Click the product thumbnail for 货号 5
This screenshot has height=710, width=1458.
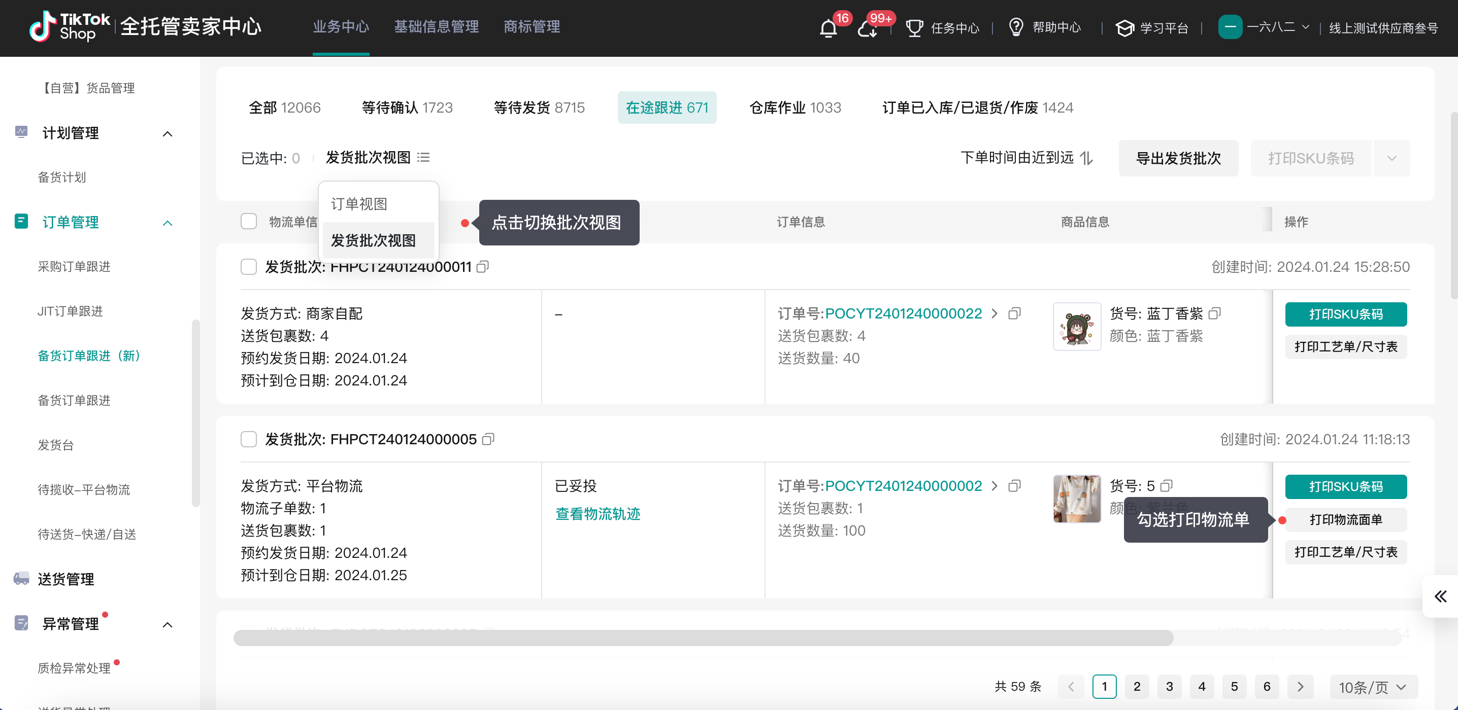pyautogui.click(x=1077, y=498)
